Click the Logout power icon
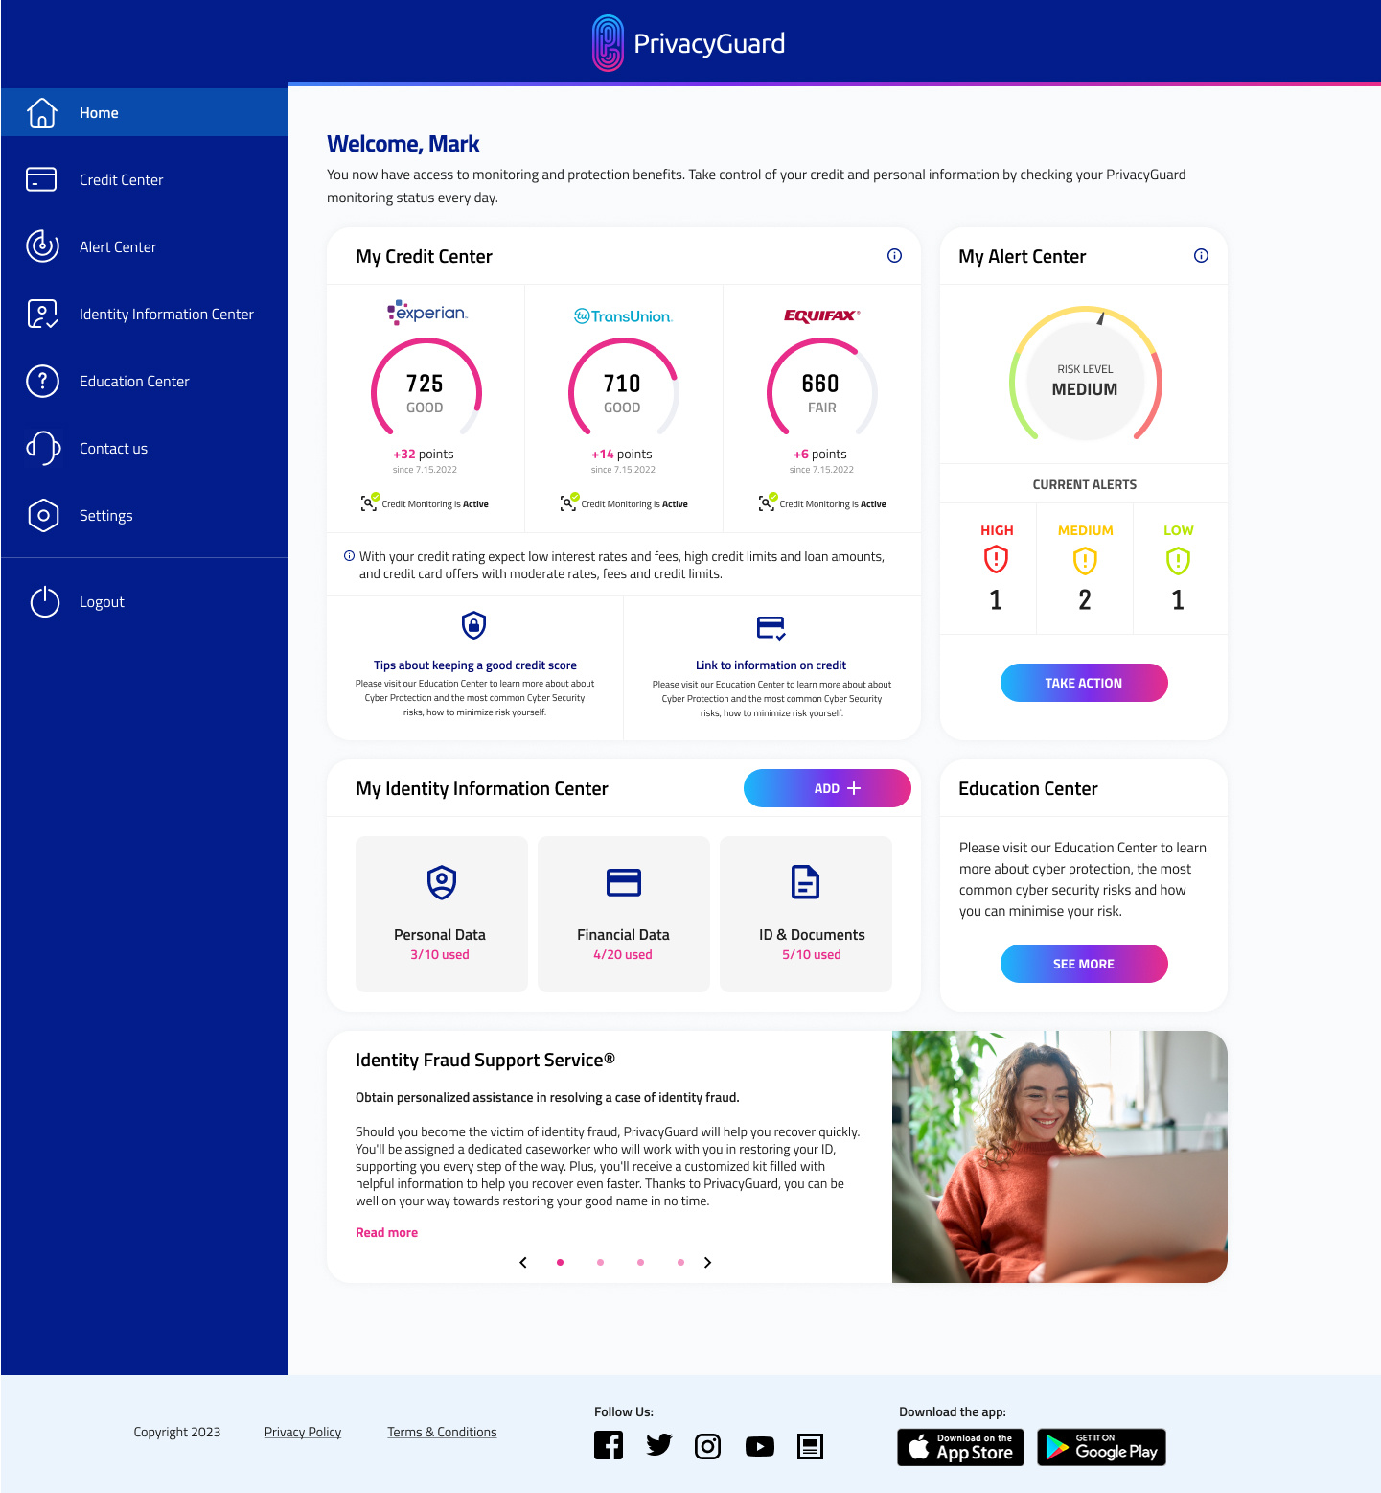This screenshot has height=1493, width=1381. tap(44, 601)
